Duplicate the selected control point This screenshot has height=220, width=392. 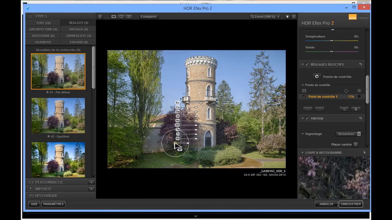pyautogui.click(x=345, y=109)
